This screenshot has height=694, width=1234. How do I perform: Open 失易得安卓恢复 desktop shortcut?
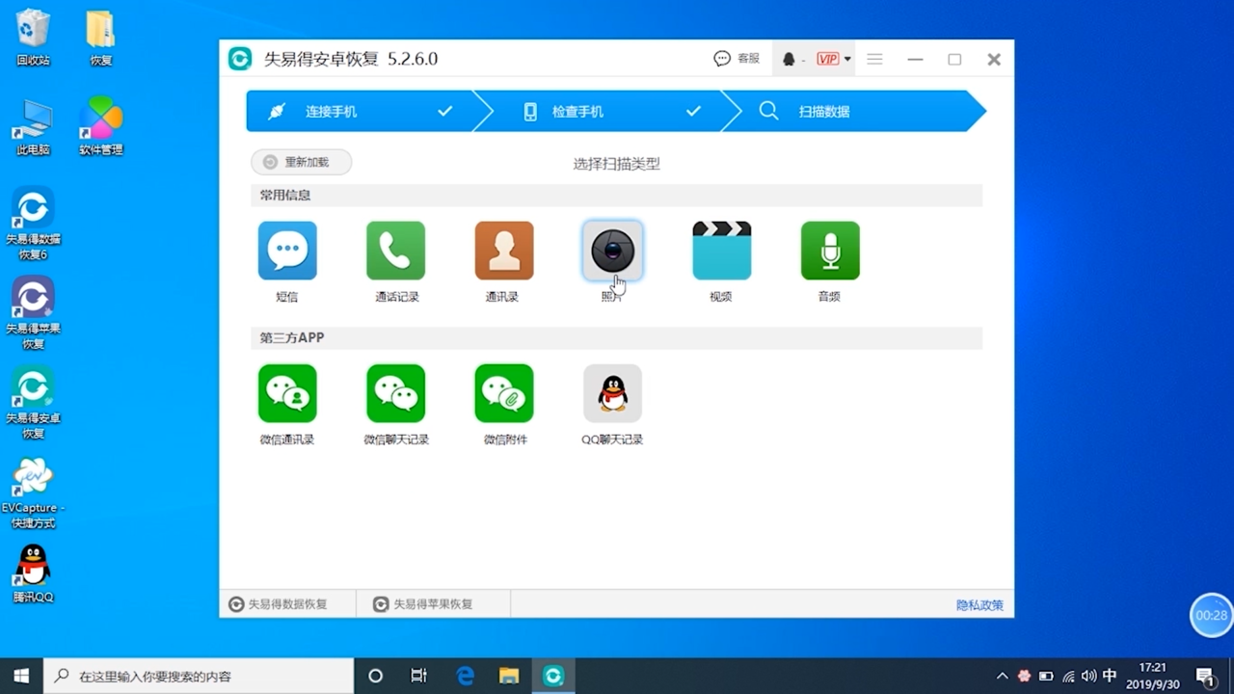click(x=33, y=404)
